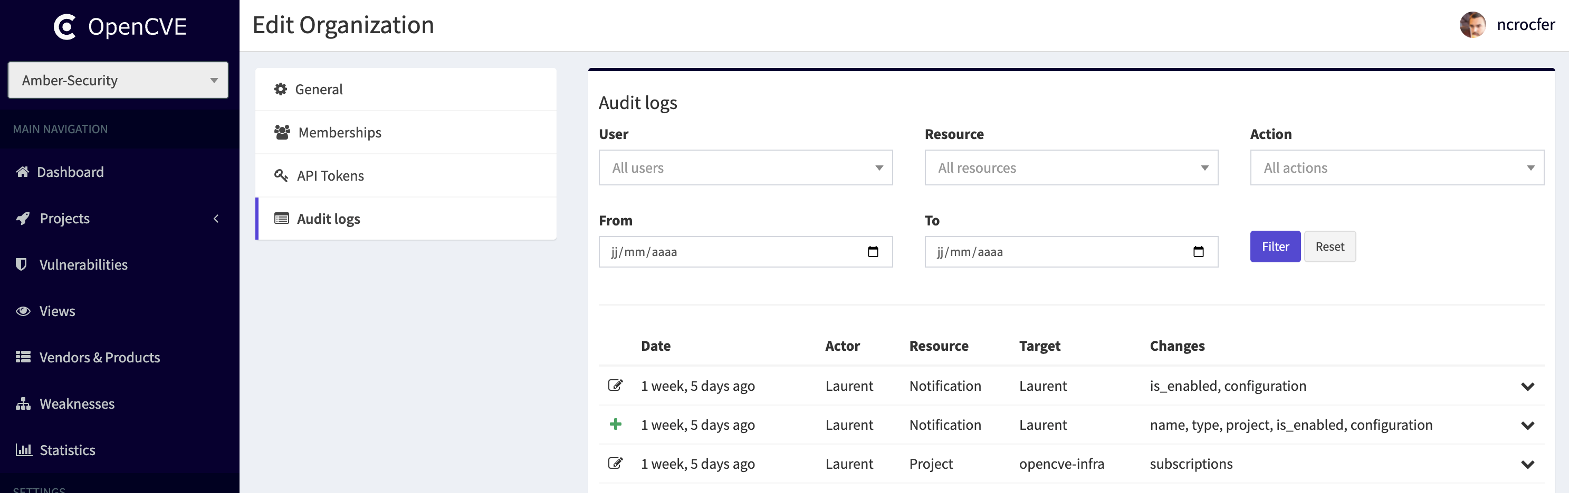
Task: Open the ncrocfer user avatar
Action: [x=1472, y=25]
